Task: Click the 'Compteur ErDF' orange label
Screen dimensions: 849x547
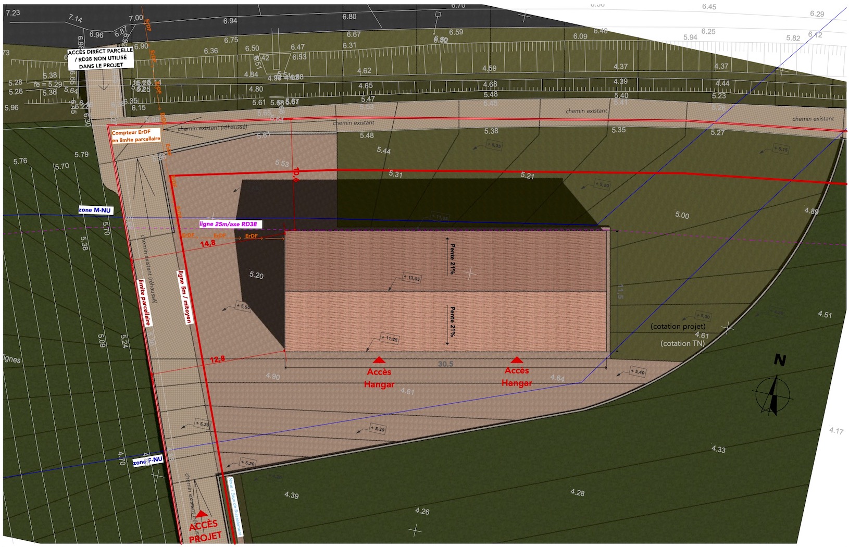Action: coord(135,136)
